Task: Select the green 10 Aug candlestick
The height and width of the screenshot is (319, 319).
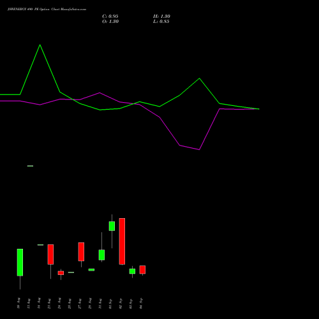Action: (20, 262)
